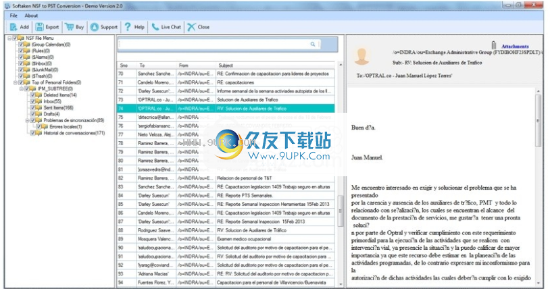Select email 89 'Examen medico ocupacional'

[x=226, y=239]
